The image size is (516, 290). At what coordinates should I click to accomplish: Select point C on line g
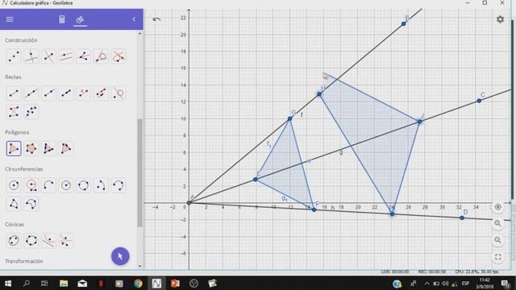[479, 101]
